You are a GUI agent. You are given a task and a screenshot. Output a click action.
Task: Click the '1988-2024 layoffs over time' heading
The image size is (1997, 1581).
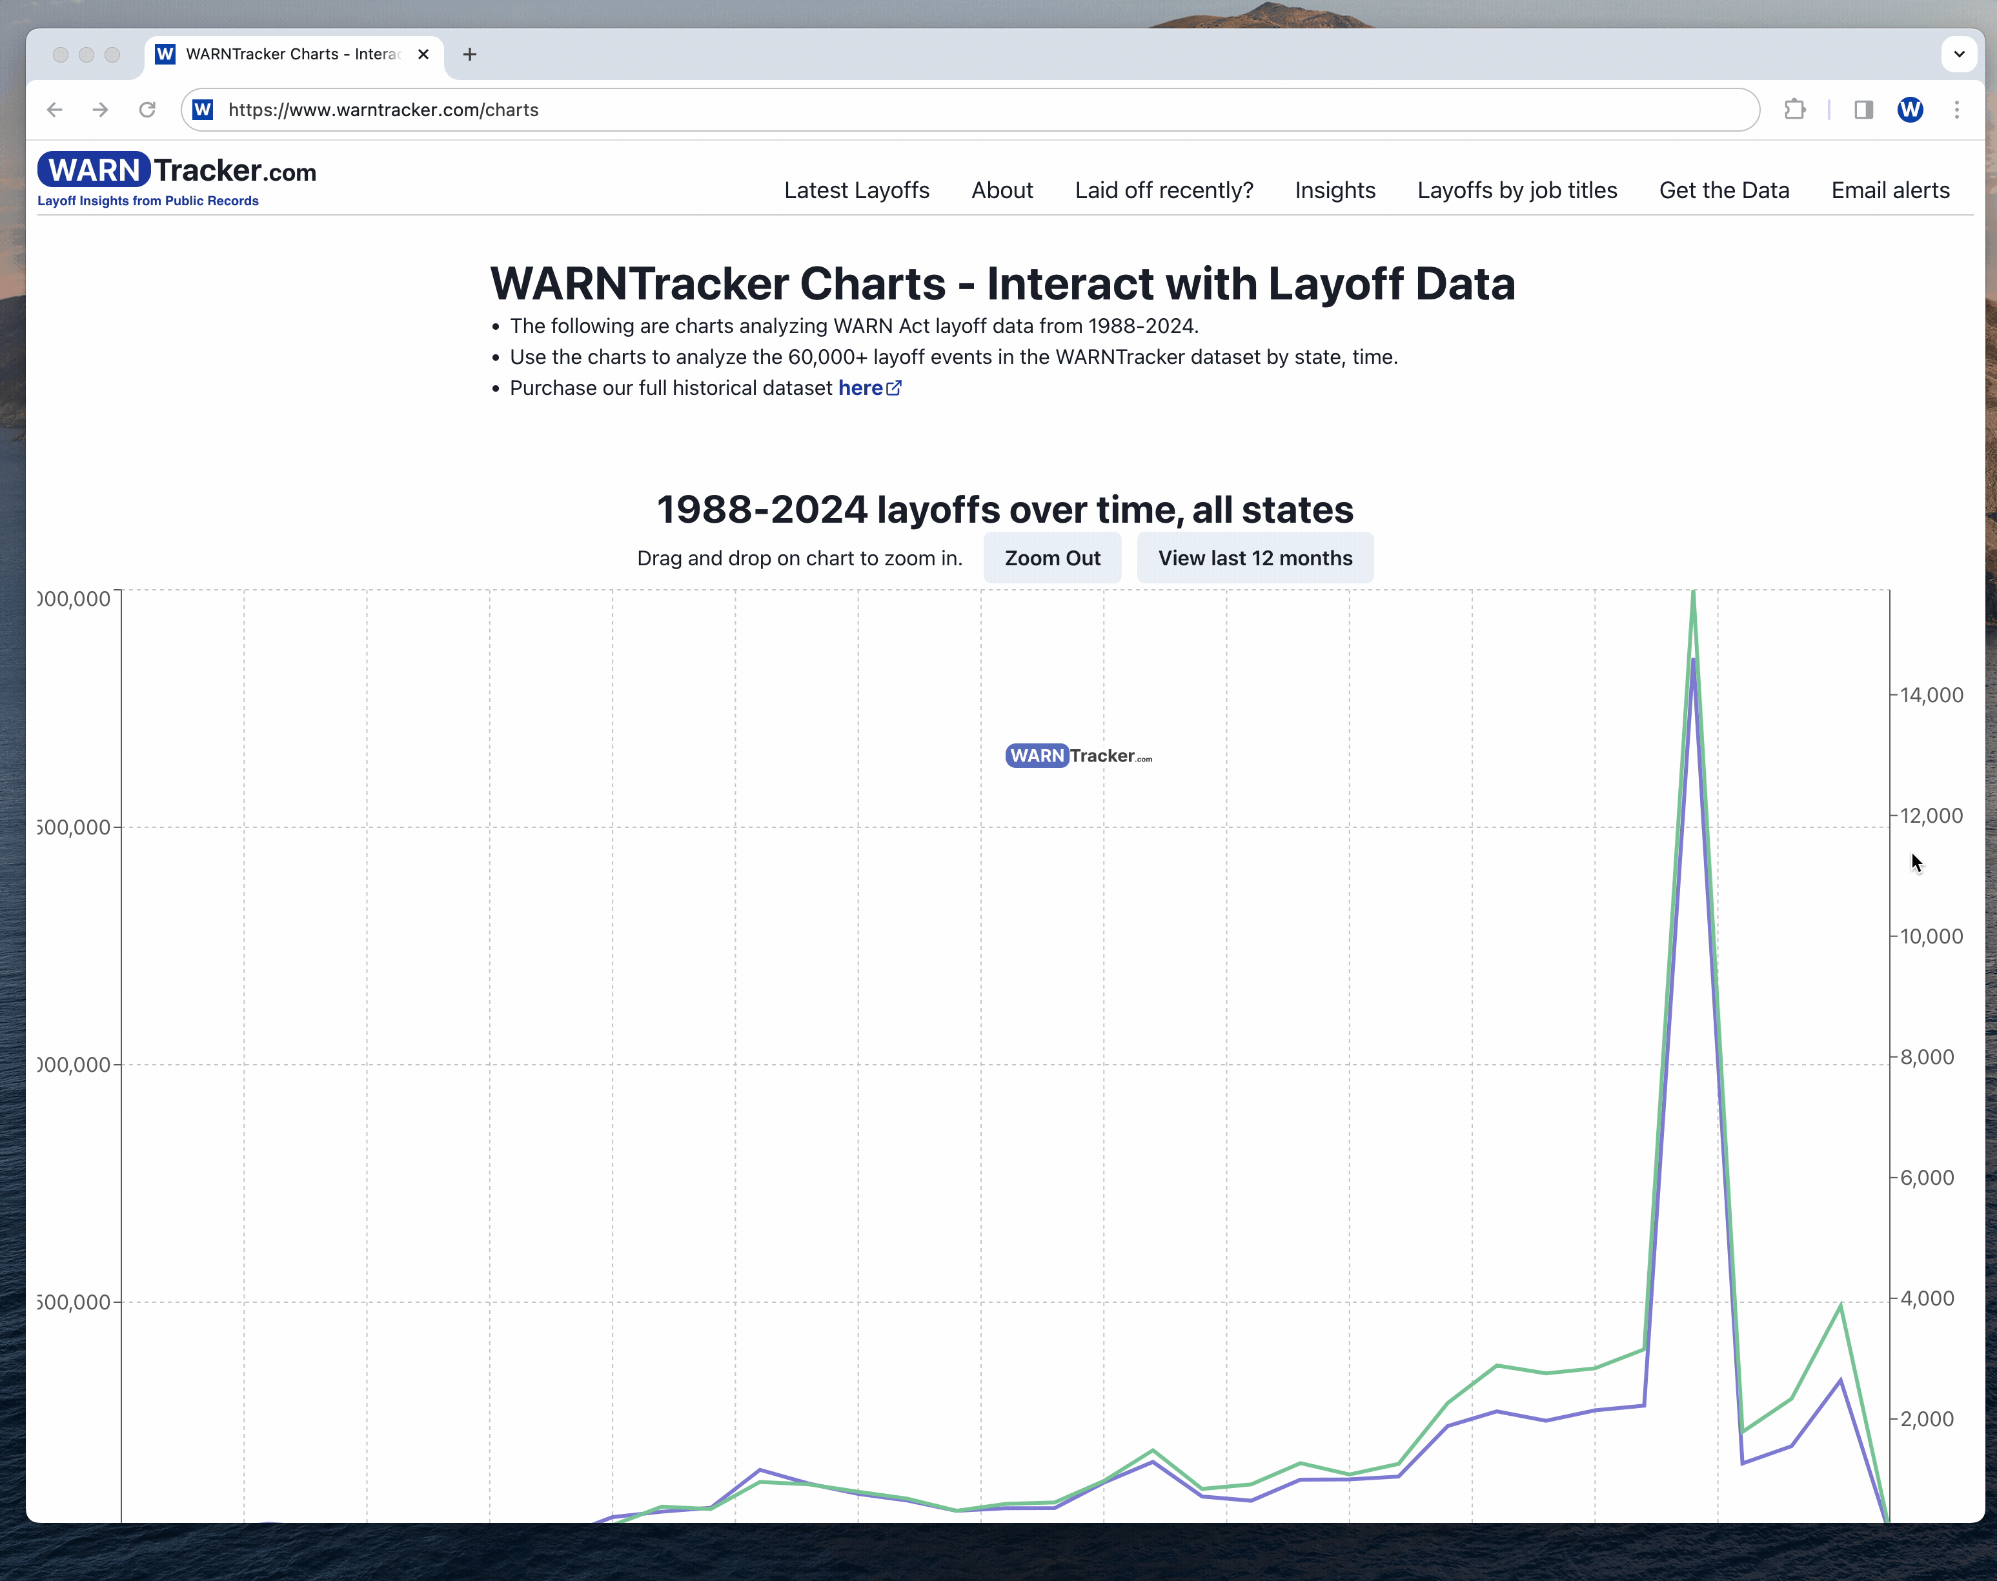(x=1004, y=510)
